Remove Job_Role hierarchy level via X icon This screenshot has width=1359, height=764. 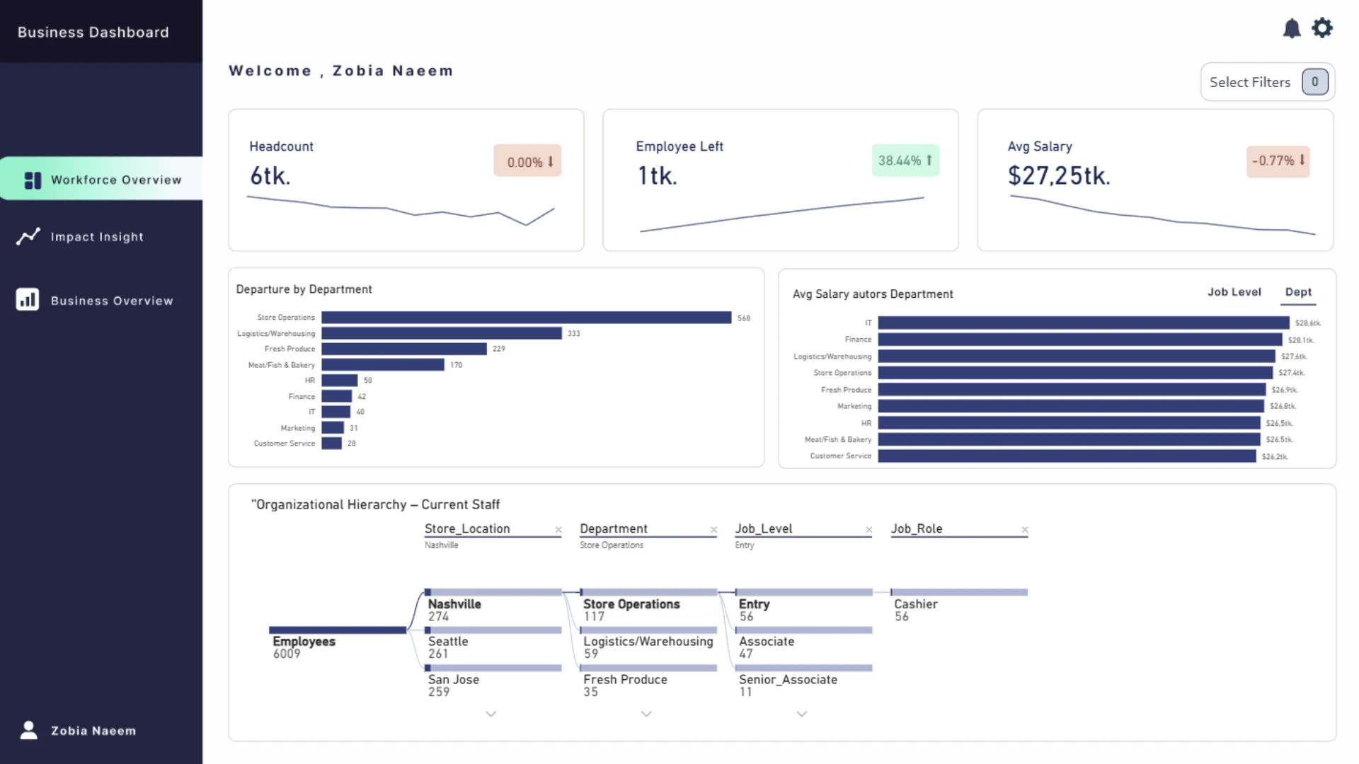click(x=1025, y=530)
